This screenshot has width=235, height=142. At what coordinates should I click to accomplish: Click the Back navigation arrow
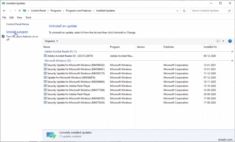pos(4,11)
